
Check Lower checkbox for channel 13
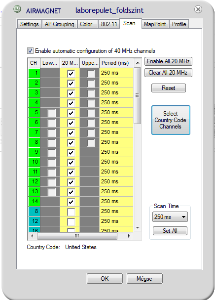pyautogui.click(x=51, y=192)
